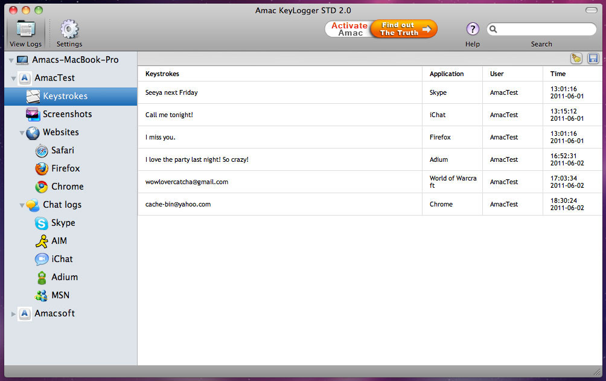Click the MSN icon in sidebar
Viewport: 606px width, 381px height.
42,295
